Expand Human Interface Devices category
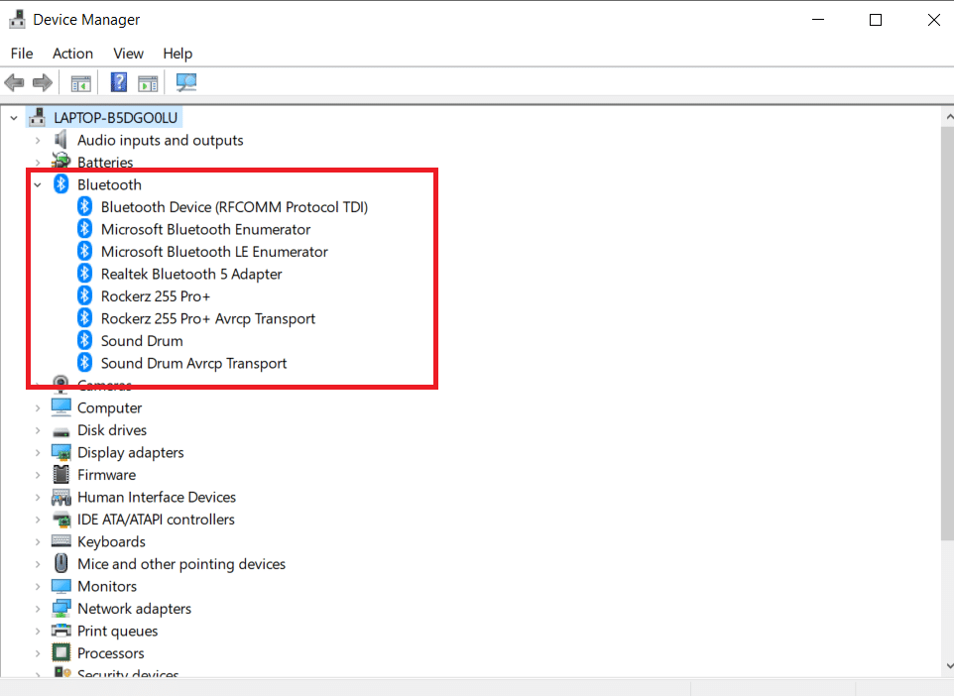The image size is (954, 696). tap(38, 497)
